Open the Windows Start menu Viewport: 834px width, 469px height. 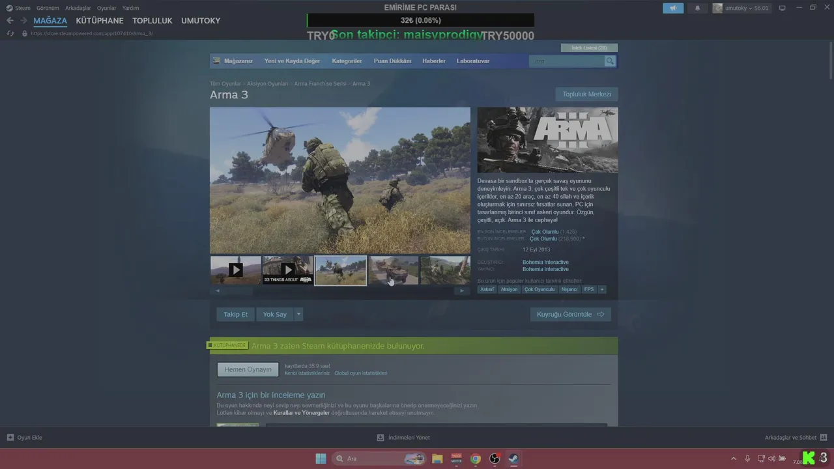(321, 459)
